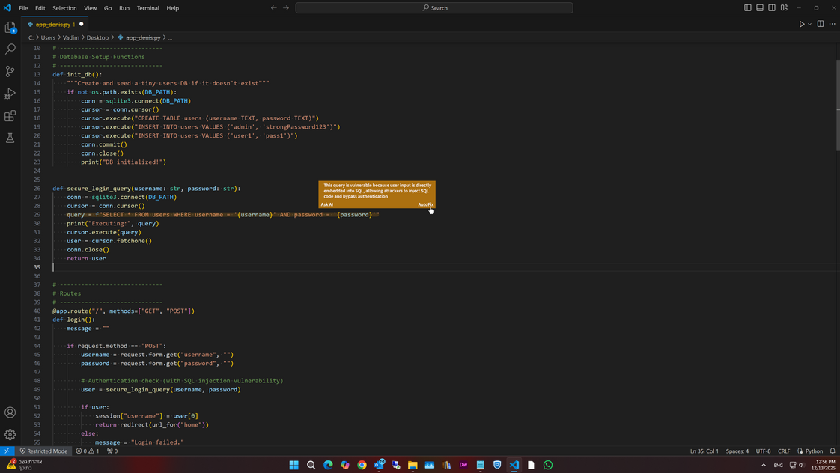
Task: Click Ask AI in the vulnerability tooltip
Action: tap(326, 204)
